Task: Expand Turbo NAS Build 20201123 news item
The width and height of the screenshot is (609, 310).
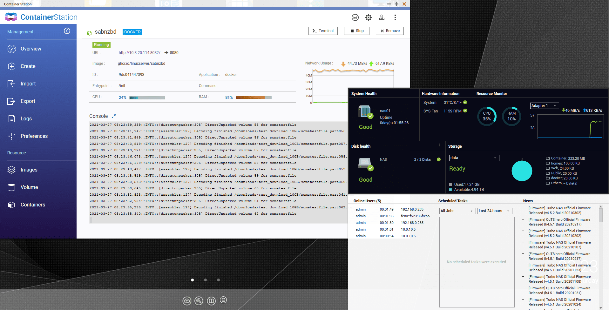Action: [523, 266]
